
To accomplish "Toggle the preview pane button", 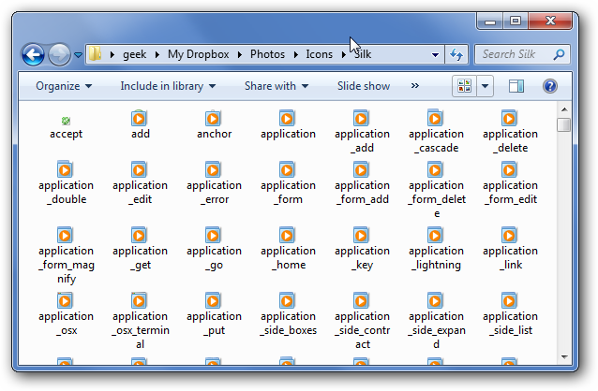I will (516, 86).
